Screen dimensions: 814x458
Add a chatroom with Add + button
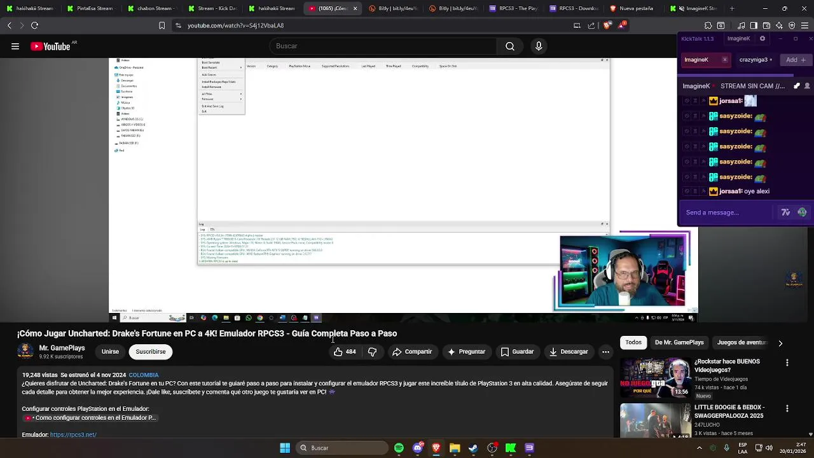click(796, 60)
